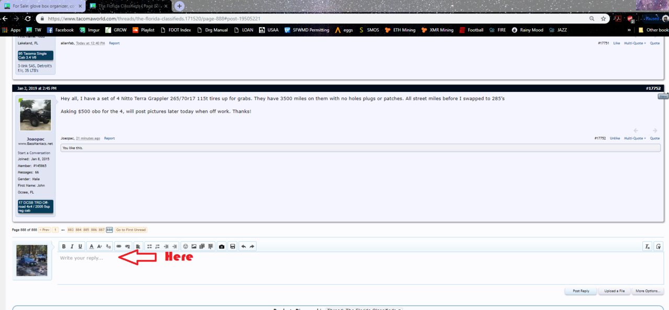Remove formatting with the Tx icon
The image size is (669, 310).
pyautogui.click(x=647, y=246)
